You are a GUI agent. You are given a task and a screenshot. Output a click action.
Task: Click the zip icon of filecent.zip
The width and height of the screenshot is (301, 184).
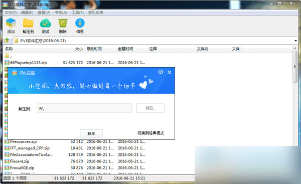7,161
